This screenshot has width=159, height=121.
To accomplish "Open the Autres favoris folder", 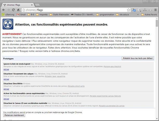I will (149, 15).
